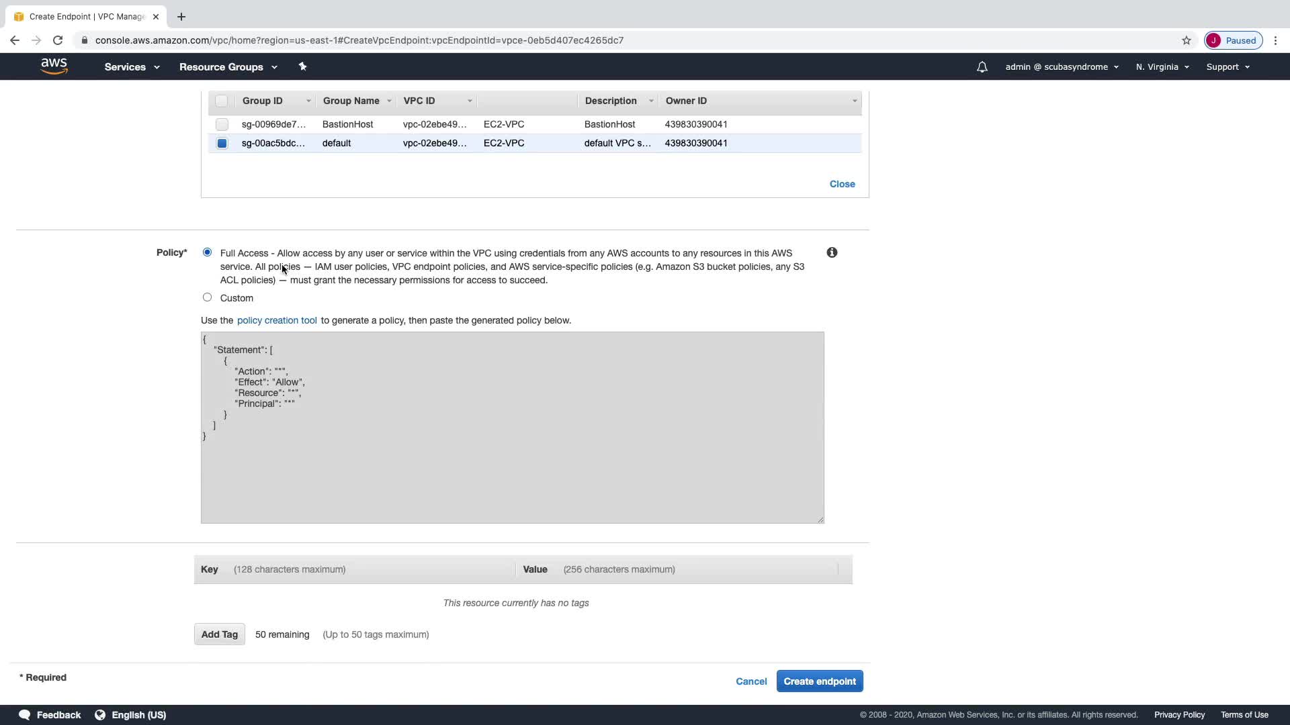Click the pin shortcut icon in navbar
Image resolution: width=1290 pixels, height=725 pixels.
pyautogui.click(x=302, y=66)
